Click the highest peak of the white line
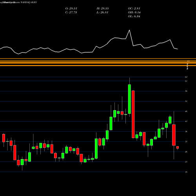 (129, 30)
